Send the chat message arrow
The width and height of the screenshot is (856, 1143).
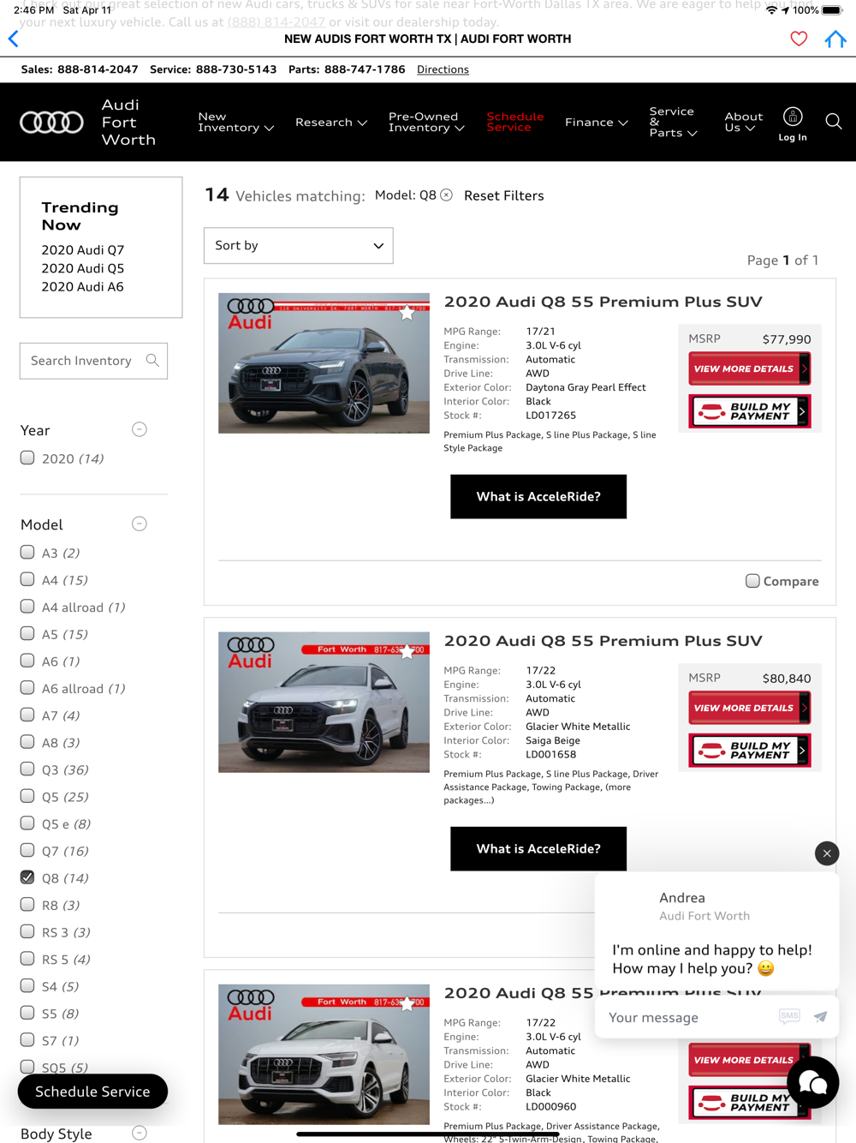coord(820,1017)
